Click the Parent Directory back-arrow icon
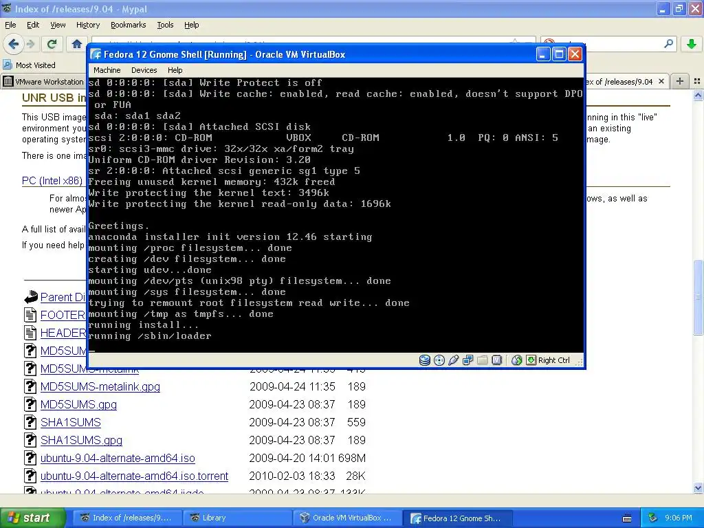This screenshot has height=528, width=704. (x=30, y=297)
